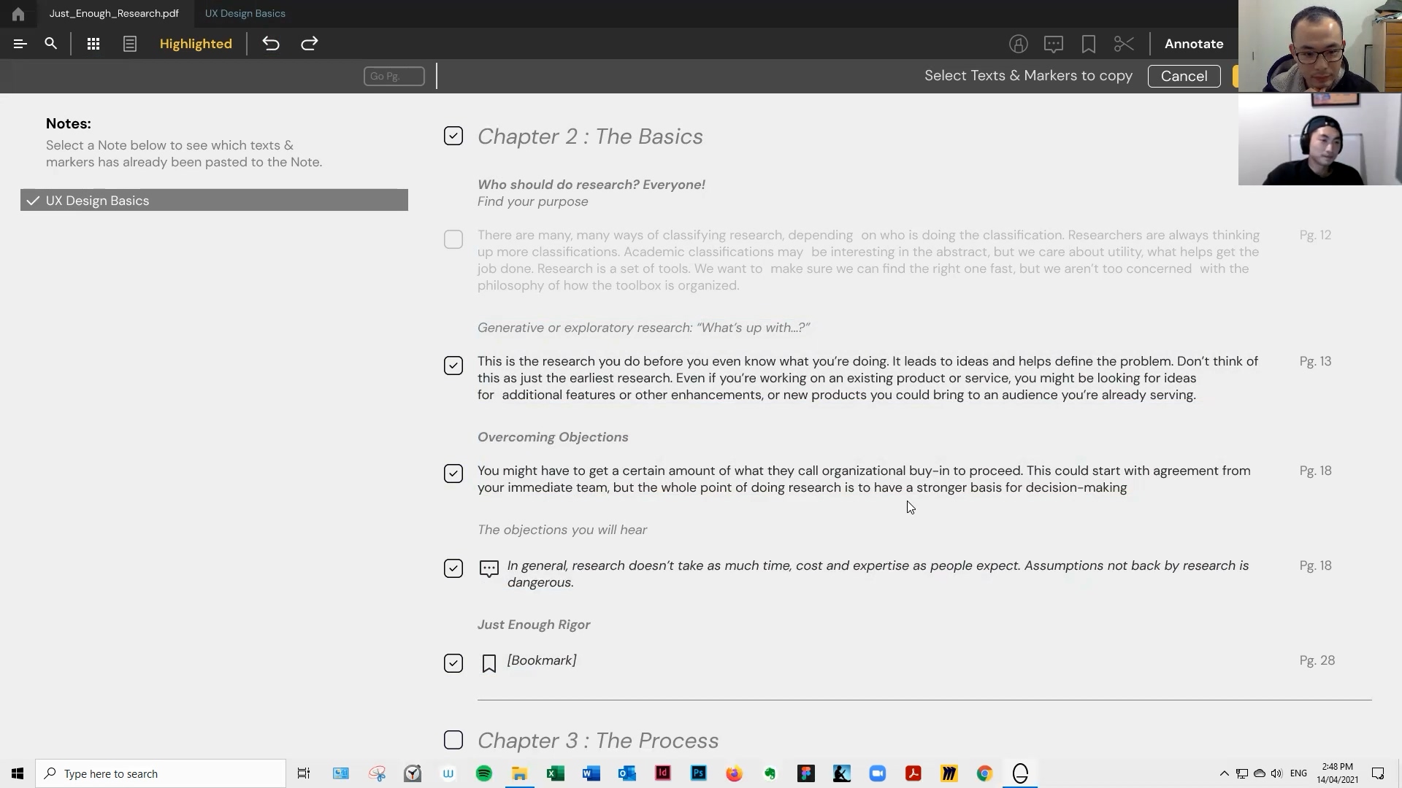Viewport: 1402px width, 788px height.
Task: Open Evernote from the taskbar
Action: (770, 773)
